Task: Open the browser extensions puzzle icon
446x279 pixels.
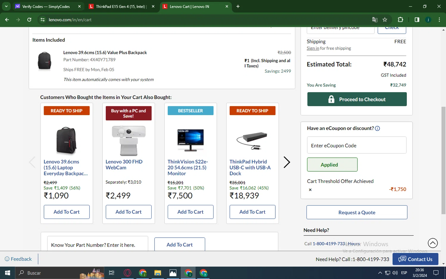Action: tap(401, 20)
